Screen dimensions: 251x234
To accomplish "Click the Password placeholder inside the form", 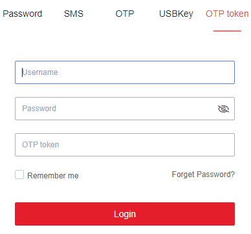I will 39,109.
